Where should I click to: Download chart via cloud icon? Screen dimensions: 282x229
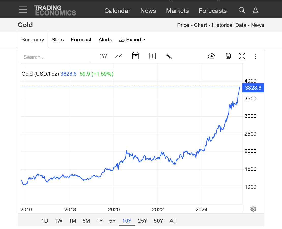tap(211, 56)
